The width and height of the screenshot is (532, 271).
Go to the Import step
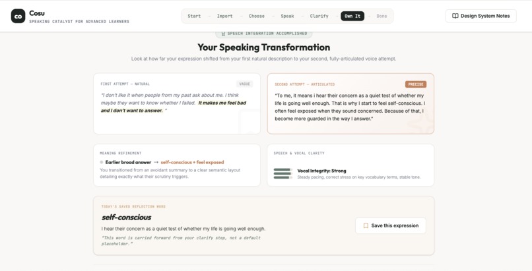point(224,16)
